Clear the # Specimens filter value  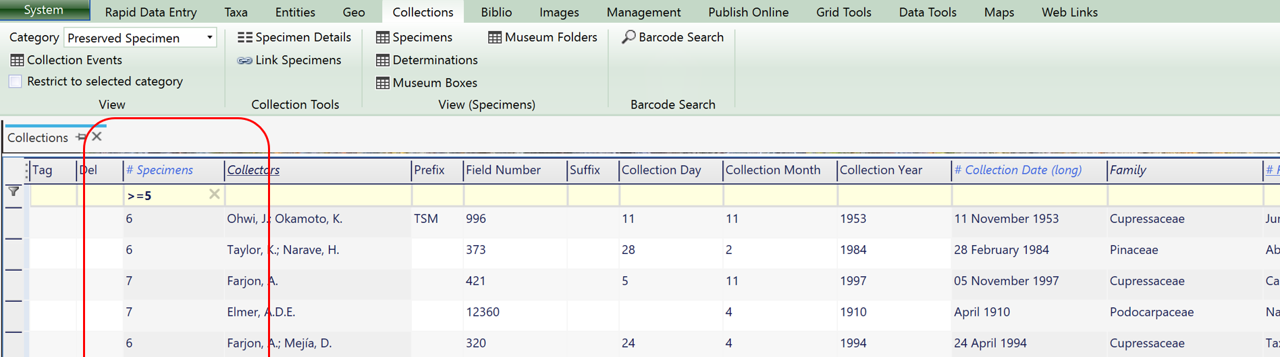(214, 194)
